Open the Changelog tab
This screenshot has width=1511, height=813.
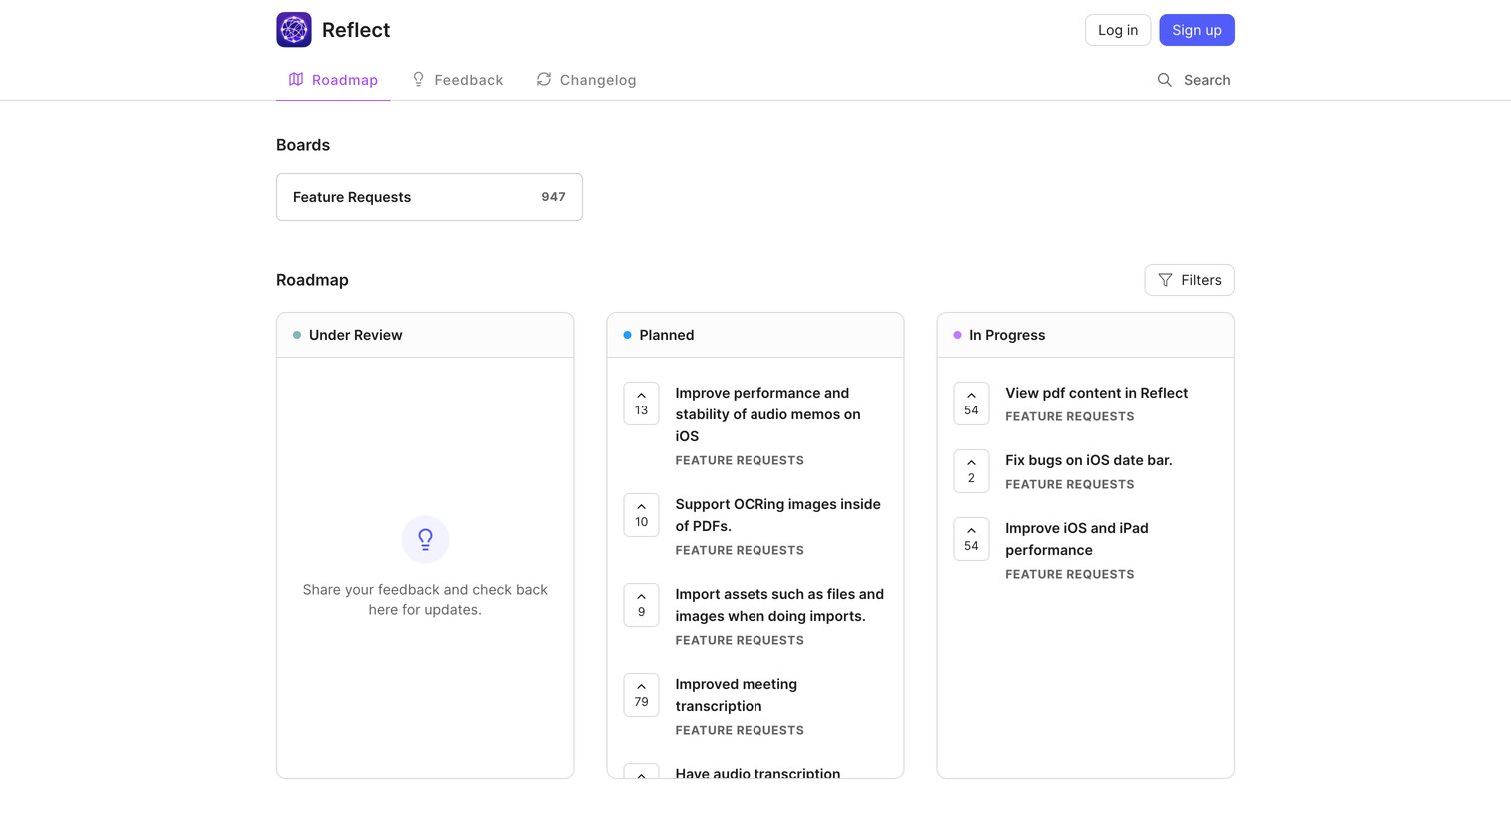point(586,80)
